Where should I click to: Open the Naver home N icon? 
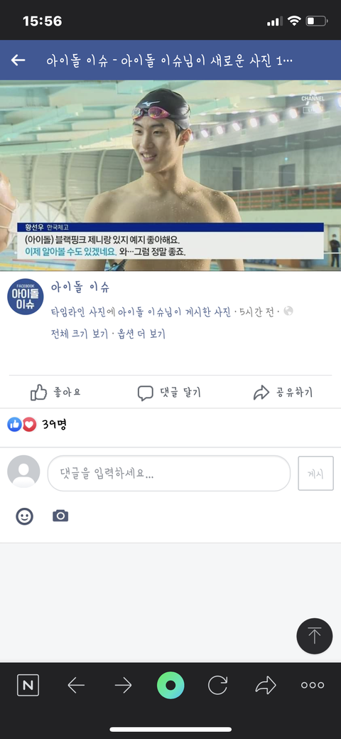tap(28, 685)
